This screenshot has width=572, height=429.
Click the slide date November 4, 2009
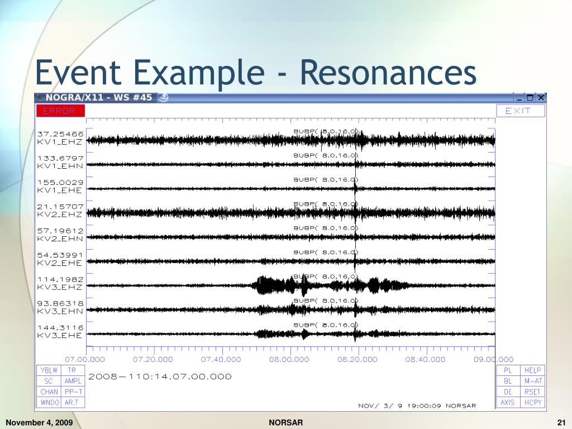pyautogui.click(x=39, y=422)
